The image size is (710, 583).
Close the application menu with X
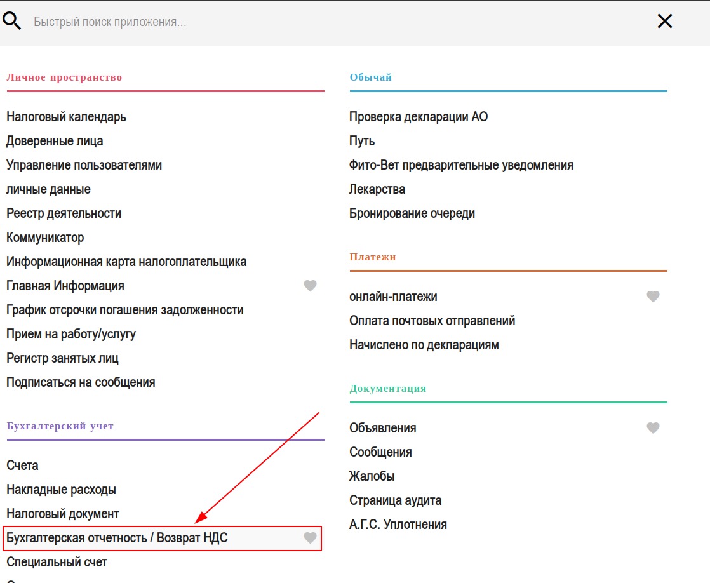pyautogui.click(x=664, y=22)
